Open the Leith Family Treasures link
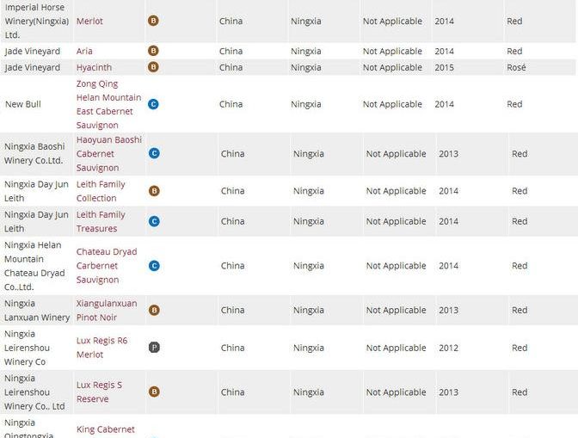 pos(101,221)
